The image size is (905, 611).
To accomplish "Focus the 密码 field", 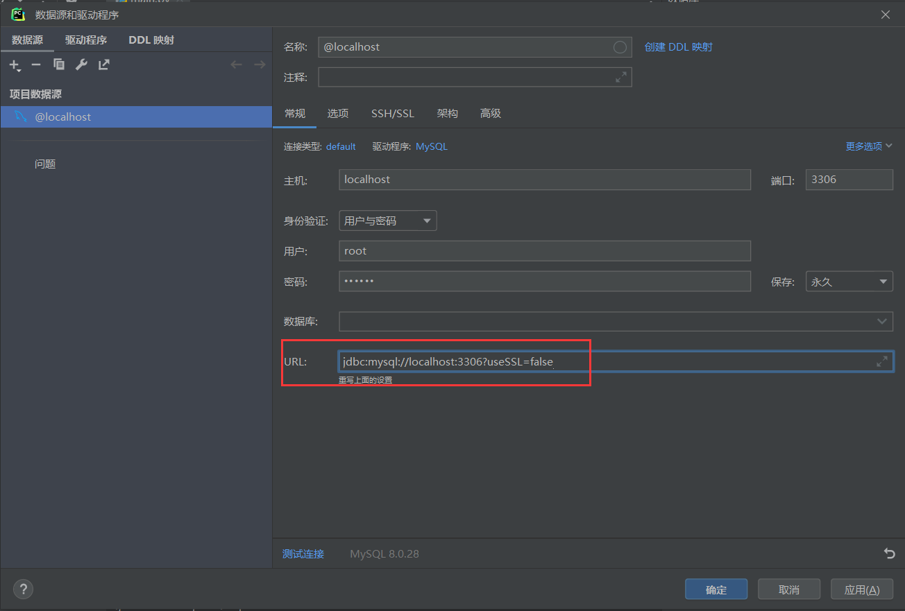I will pyautogui.click(x=545, y=282).
